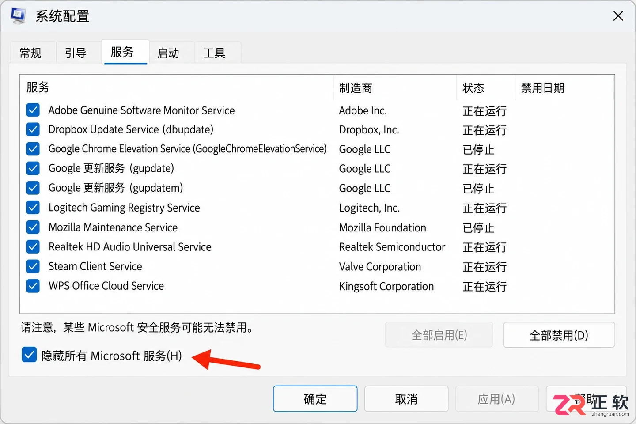Select the Realtek Semiconductor cell
The image size is (636, 424).
pyautogui.click(x=392, y=247)
